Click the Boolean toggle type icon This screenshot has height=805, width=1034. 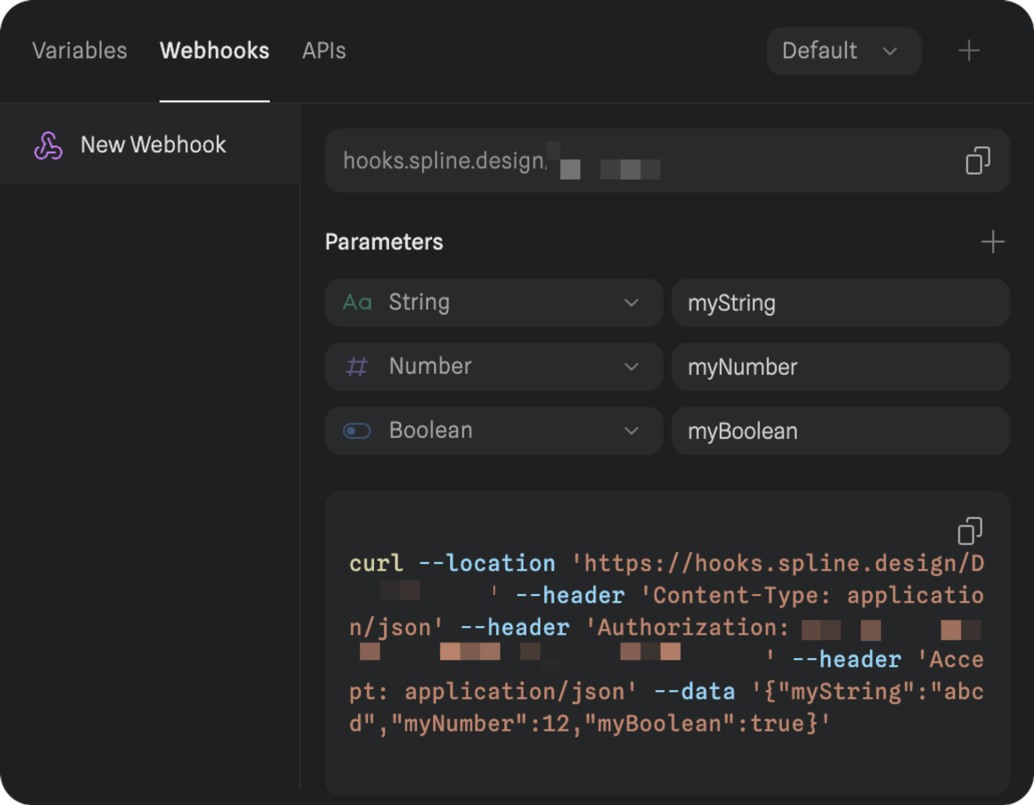(x=357, y=431)
